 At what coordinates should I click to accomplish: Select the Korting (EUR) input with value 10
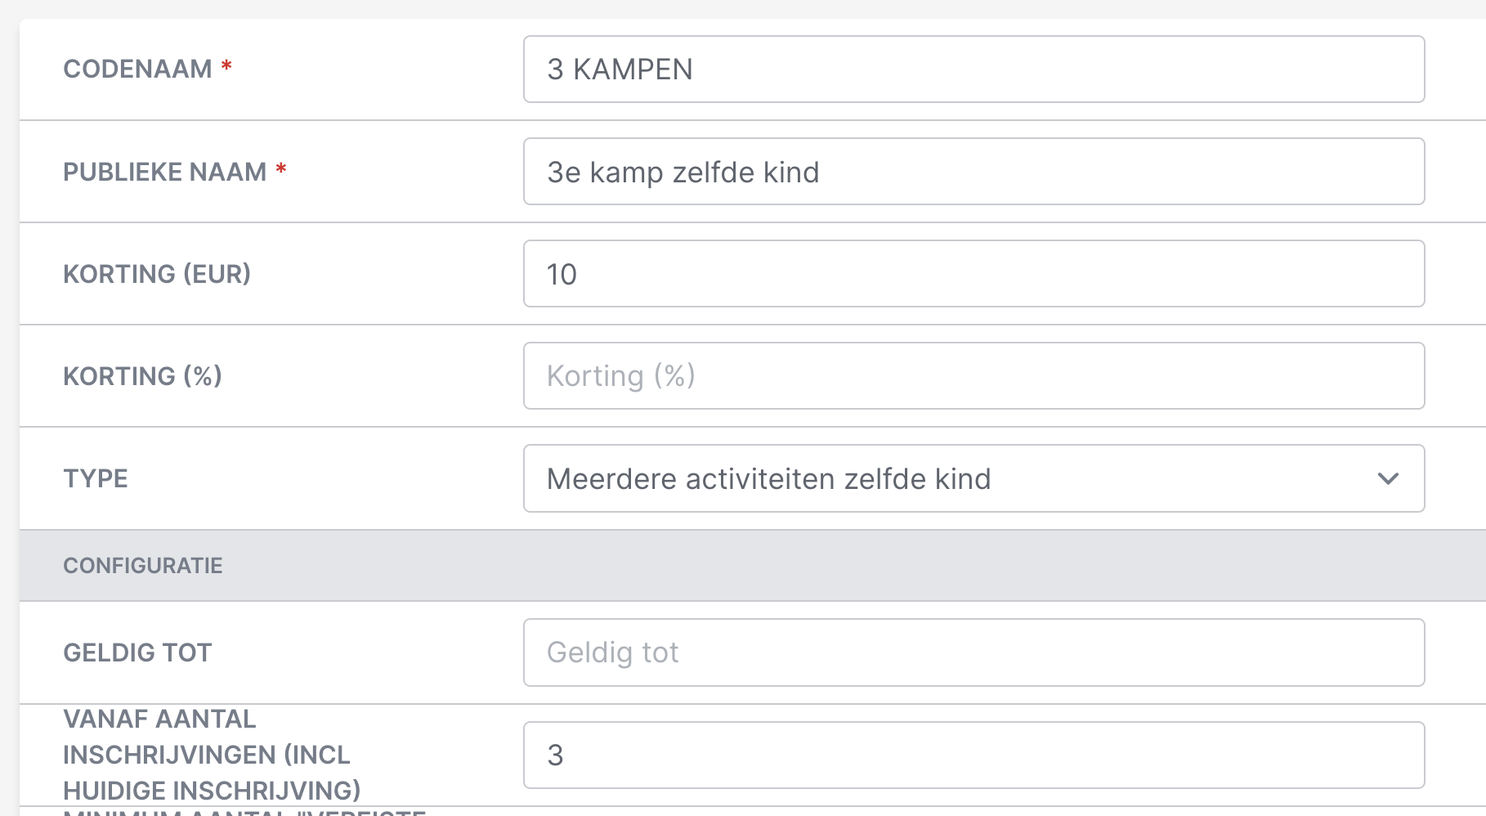click(x=973, y=274)
